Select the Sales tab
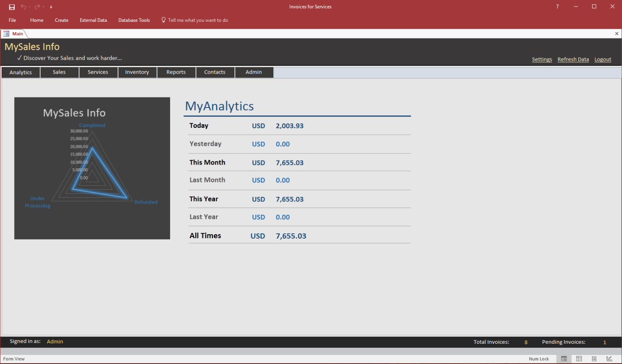Screen dimensions: 622x364 59,72
